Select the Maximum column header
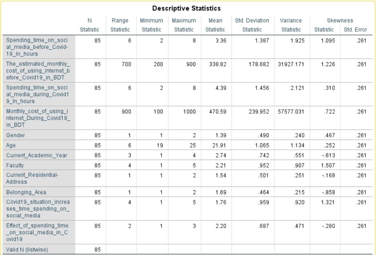The image size is (376, 255). [184, 21]
